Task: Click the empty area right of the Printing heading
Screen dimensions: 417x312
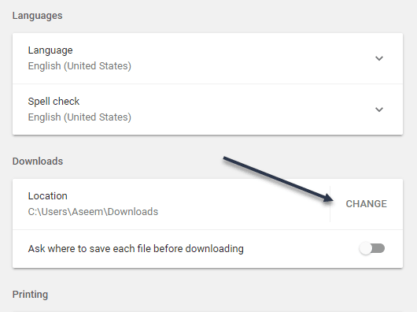Action: point(226,295)
